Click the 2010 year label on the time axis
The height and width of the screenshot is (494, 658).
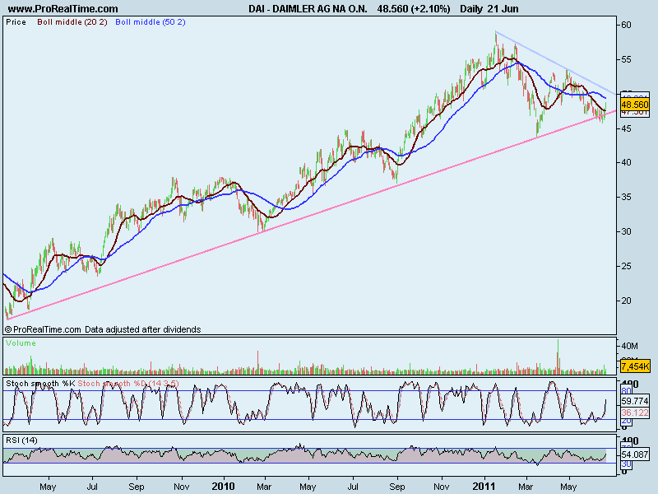click(x=223, y=487)
